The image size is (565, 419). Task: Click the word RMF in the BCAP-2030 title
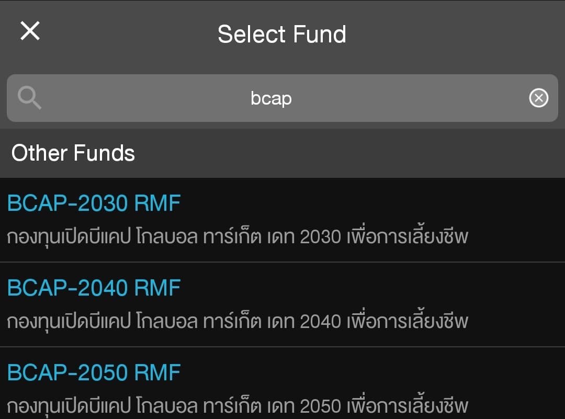(x=157, y=203)
